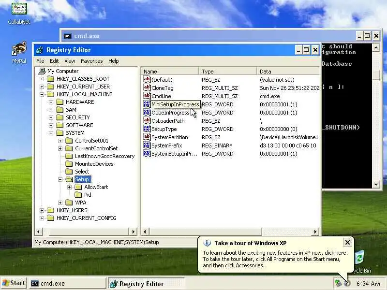
Task: Click the OobeInProgress DWORD icon
Action: (147, 113)
